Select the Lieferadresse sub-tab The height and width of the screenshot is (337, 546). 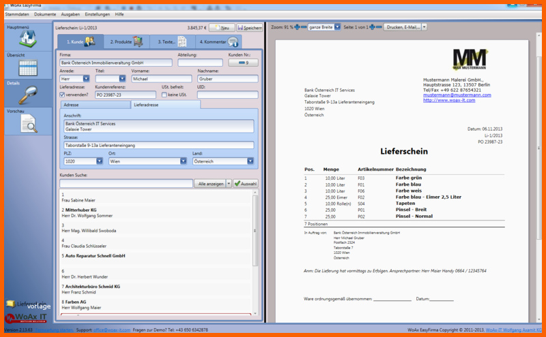coord(166,105)
